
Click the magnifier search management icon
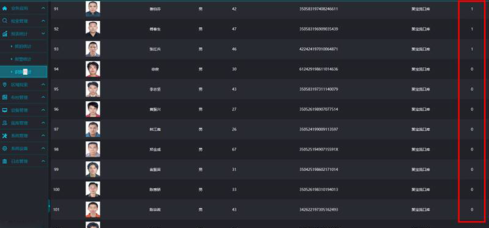(x=5, y=21)
